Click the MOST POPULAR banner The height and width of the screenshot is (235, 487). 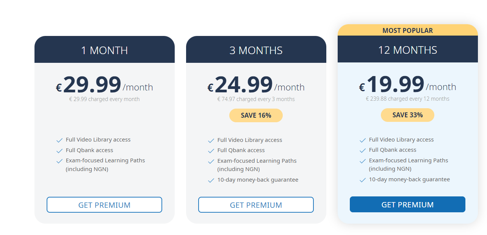coord(407,30)
